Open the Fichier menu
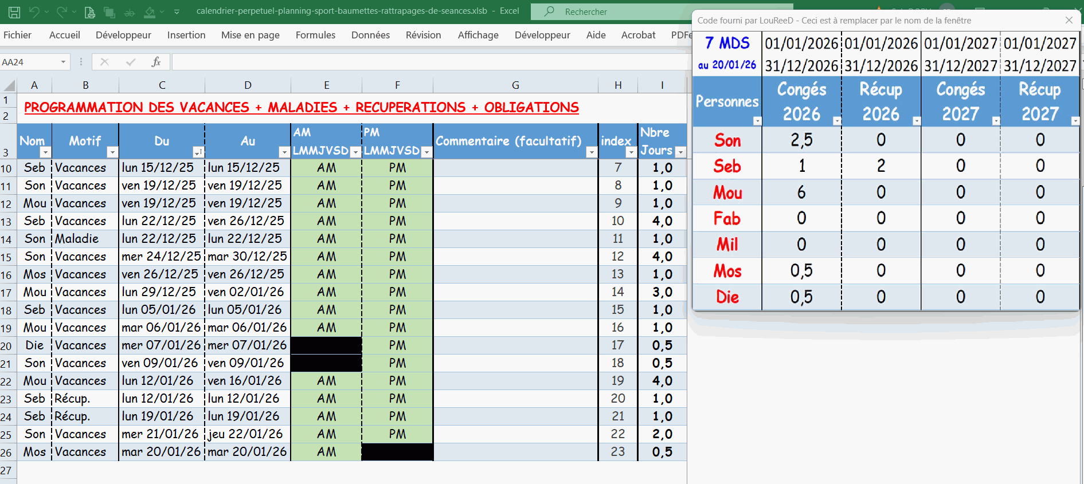Viewport: 1084px width, 484px height. pos(18,35)
